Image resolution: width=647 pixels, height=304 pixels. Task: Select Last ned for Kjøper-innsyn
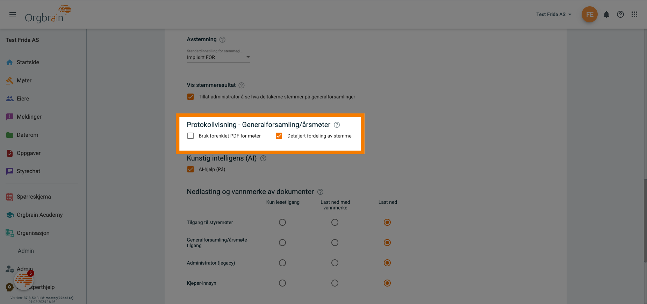[387, 283]
